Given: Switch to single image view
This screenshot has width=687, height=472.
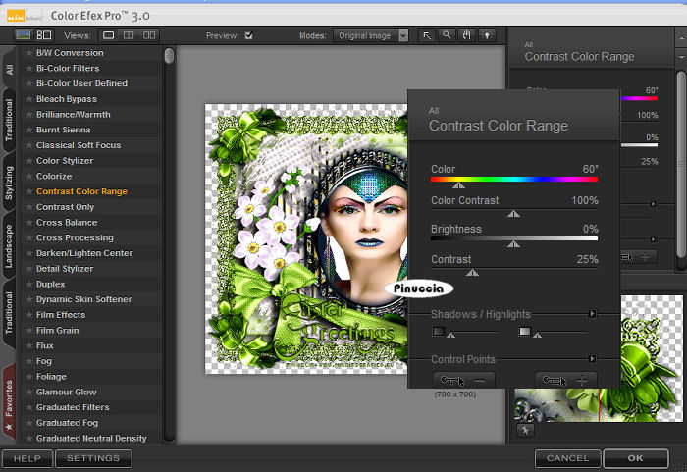Looking at the screenshot, I should [109, 35].
